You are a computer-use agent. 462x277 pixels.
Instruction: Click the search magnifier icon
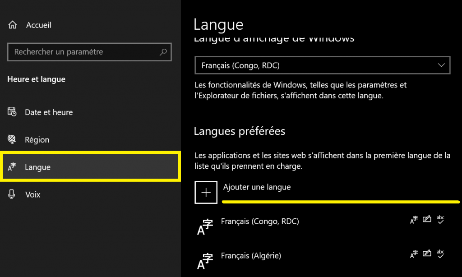163,52
